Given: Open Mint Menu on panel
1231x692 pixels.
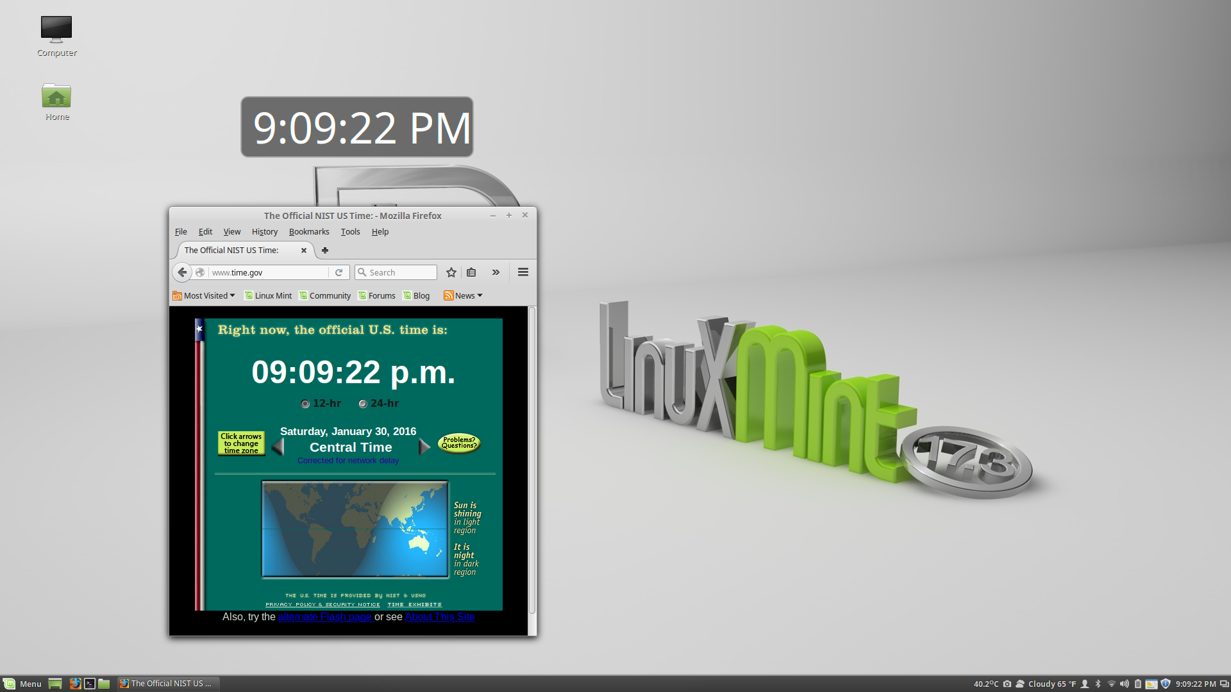Looking at the screenshot, I should pos(22,684).
